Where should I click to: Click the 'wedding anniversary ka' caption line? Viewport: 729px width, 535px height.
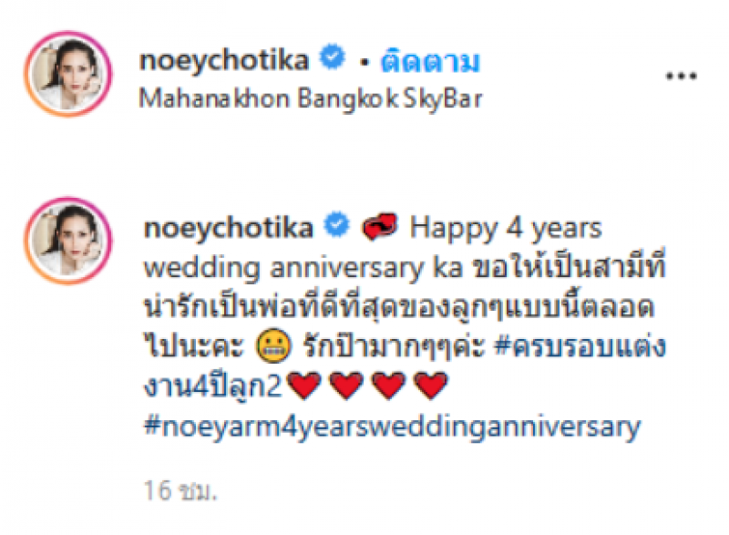(x=303, y=268)
